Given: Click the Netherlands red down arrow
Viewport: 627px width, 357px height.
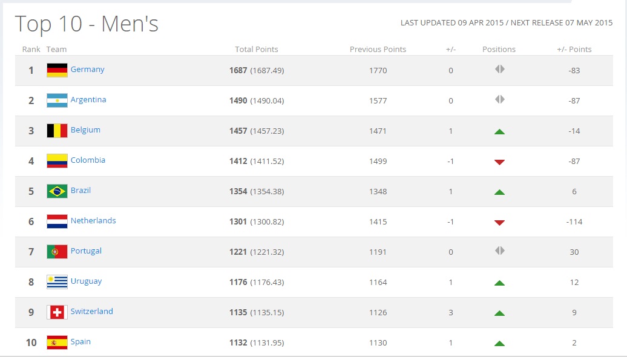Looking at the screenshot, I should (499, 222).
